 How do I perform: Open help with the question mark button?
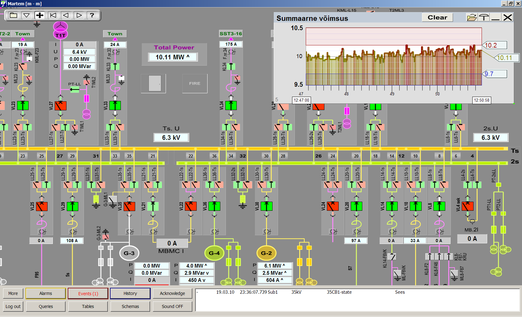tap(92, 15)
